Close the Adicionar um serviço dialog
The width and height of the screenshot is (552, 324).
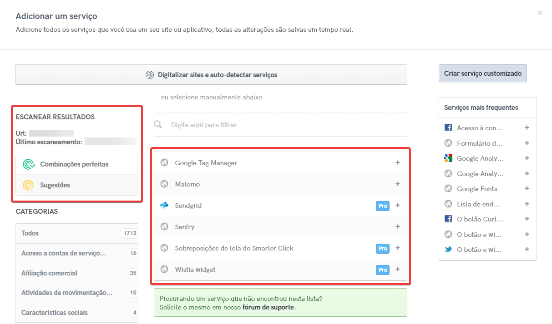540,13
